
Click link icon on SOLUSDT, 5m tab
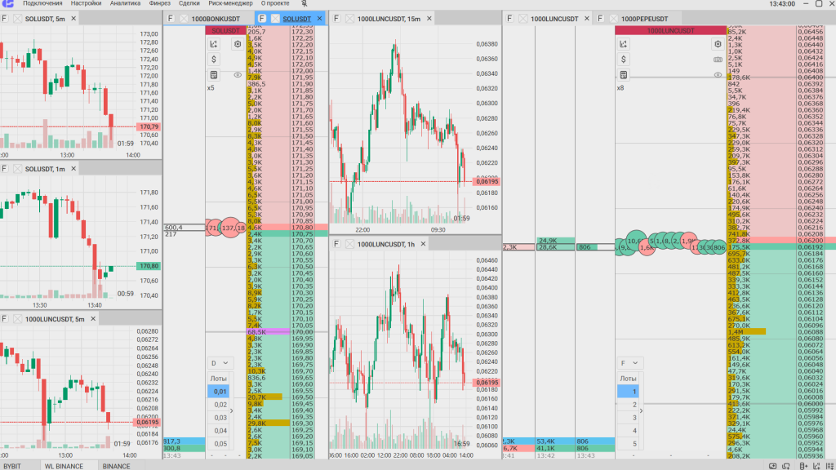(18, 19)
